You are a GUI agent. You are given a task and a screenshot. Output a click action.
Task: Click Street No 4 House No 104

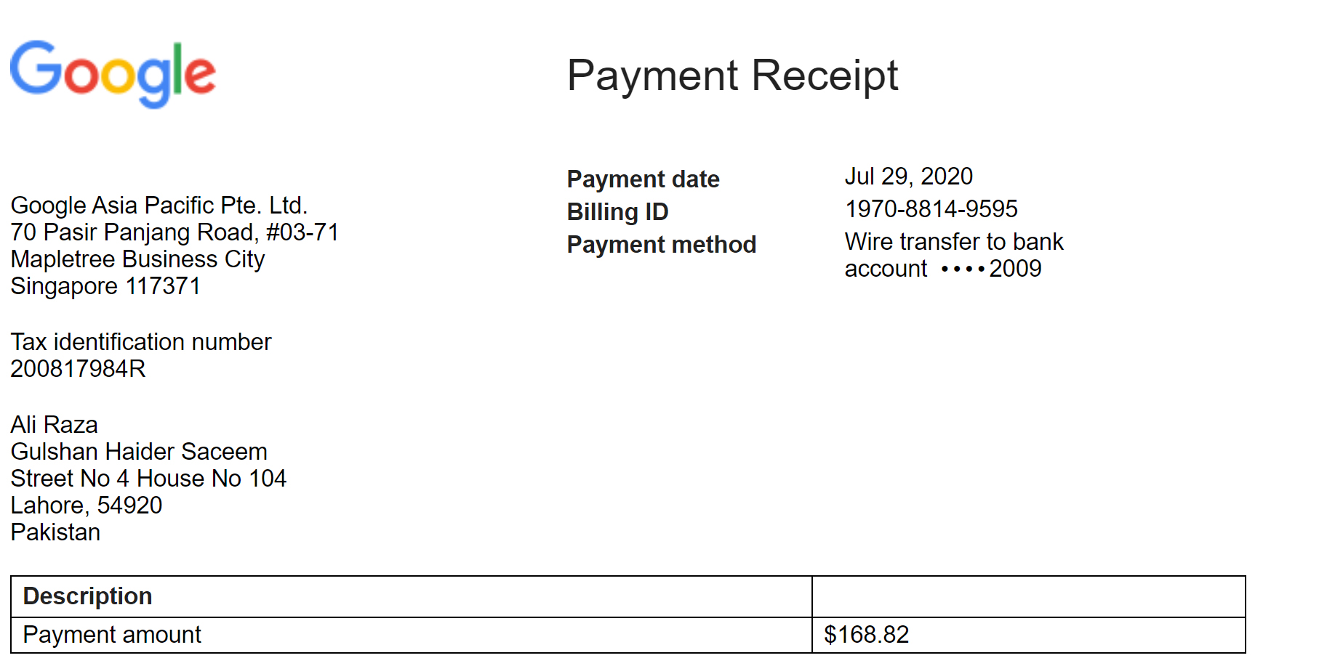pyautogui.click(x=148, y=479)
